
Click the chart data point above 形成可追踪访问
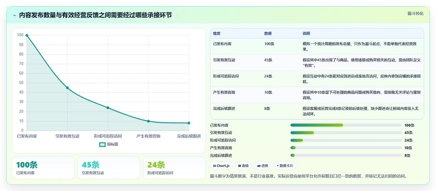[x=108, y=108]
